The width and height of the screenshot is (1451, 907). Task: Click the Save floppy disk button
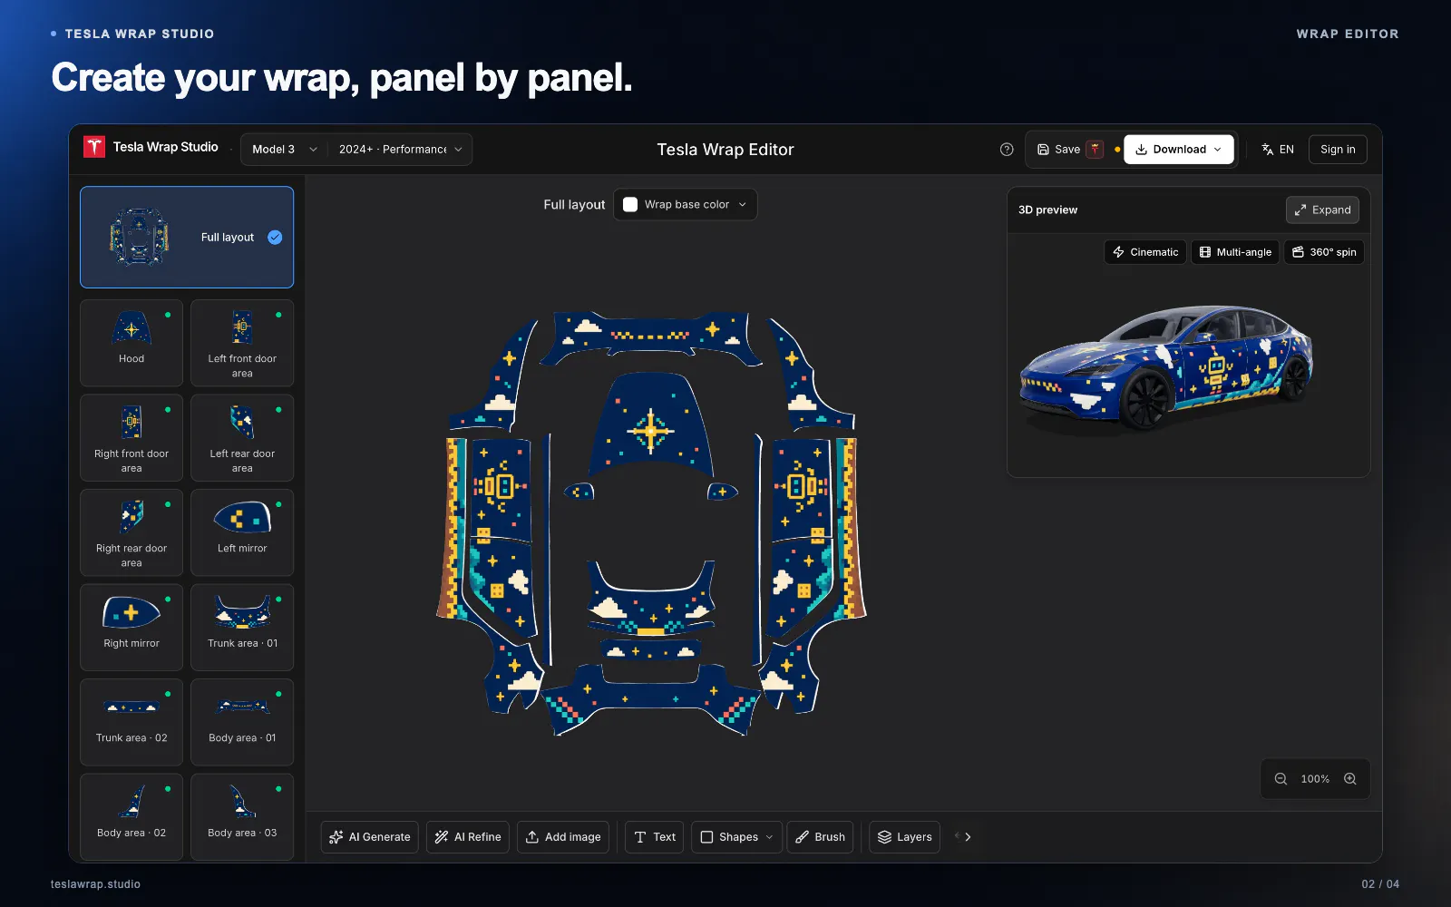pyautogui.click(x=1058, y=150)
